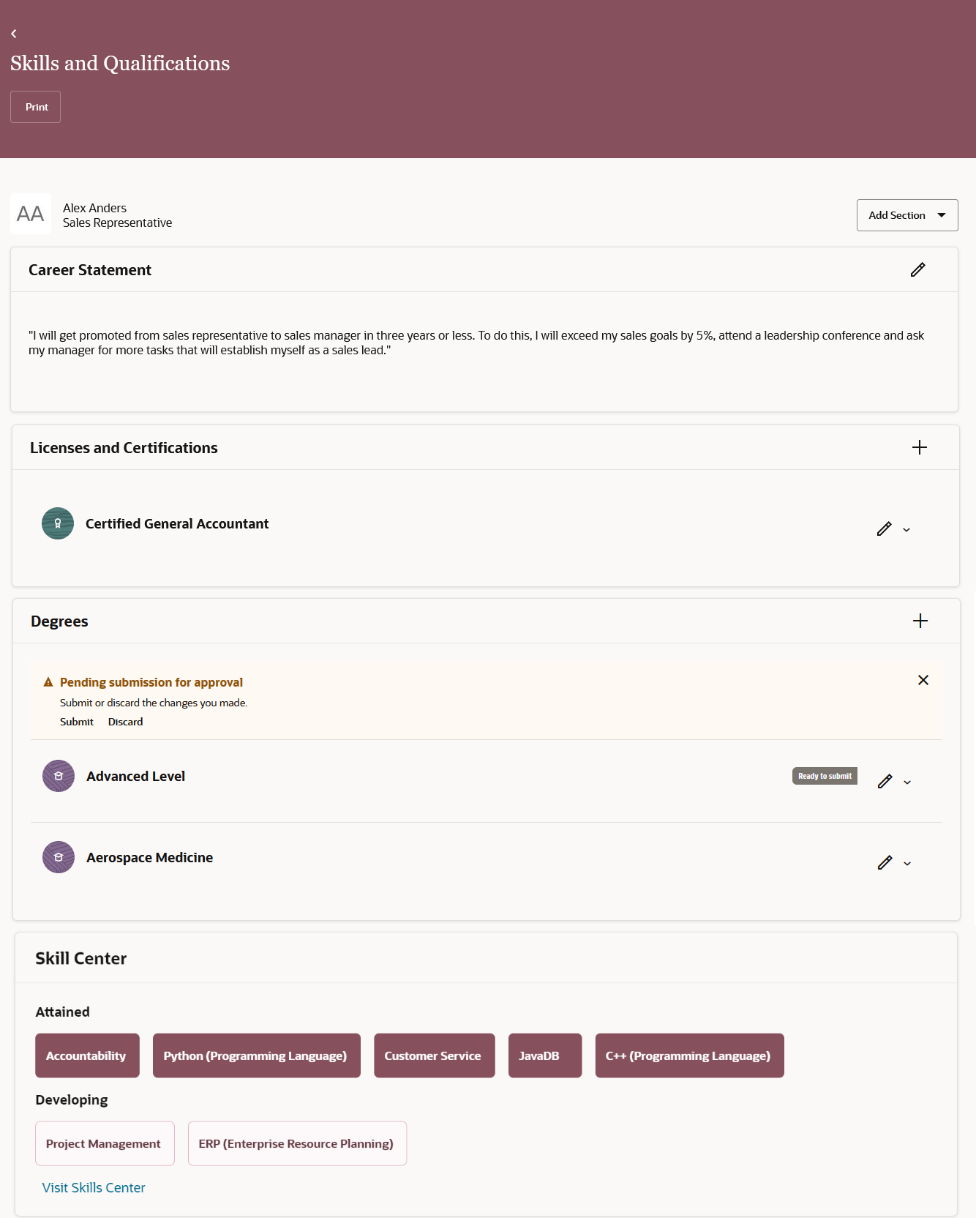
Task: Open the Add Section dropdown
Action: (907, 215)
